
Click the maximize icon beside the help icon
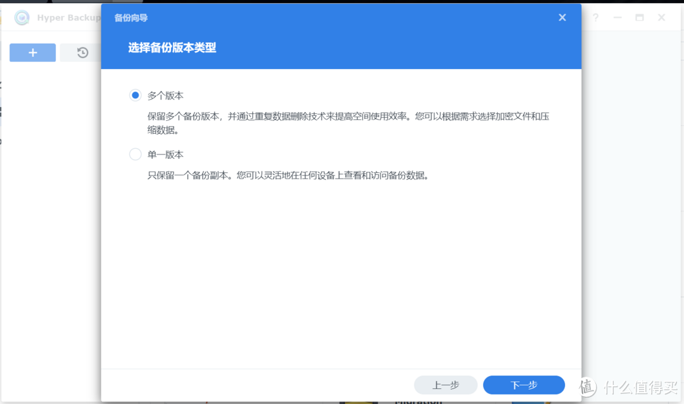coord(640,18)
